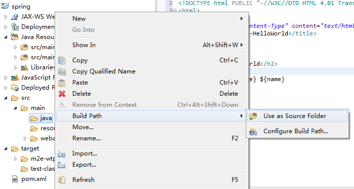Click the webapp folder icon
The height and width of the screenshot is (189, 354).
34,138
